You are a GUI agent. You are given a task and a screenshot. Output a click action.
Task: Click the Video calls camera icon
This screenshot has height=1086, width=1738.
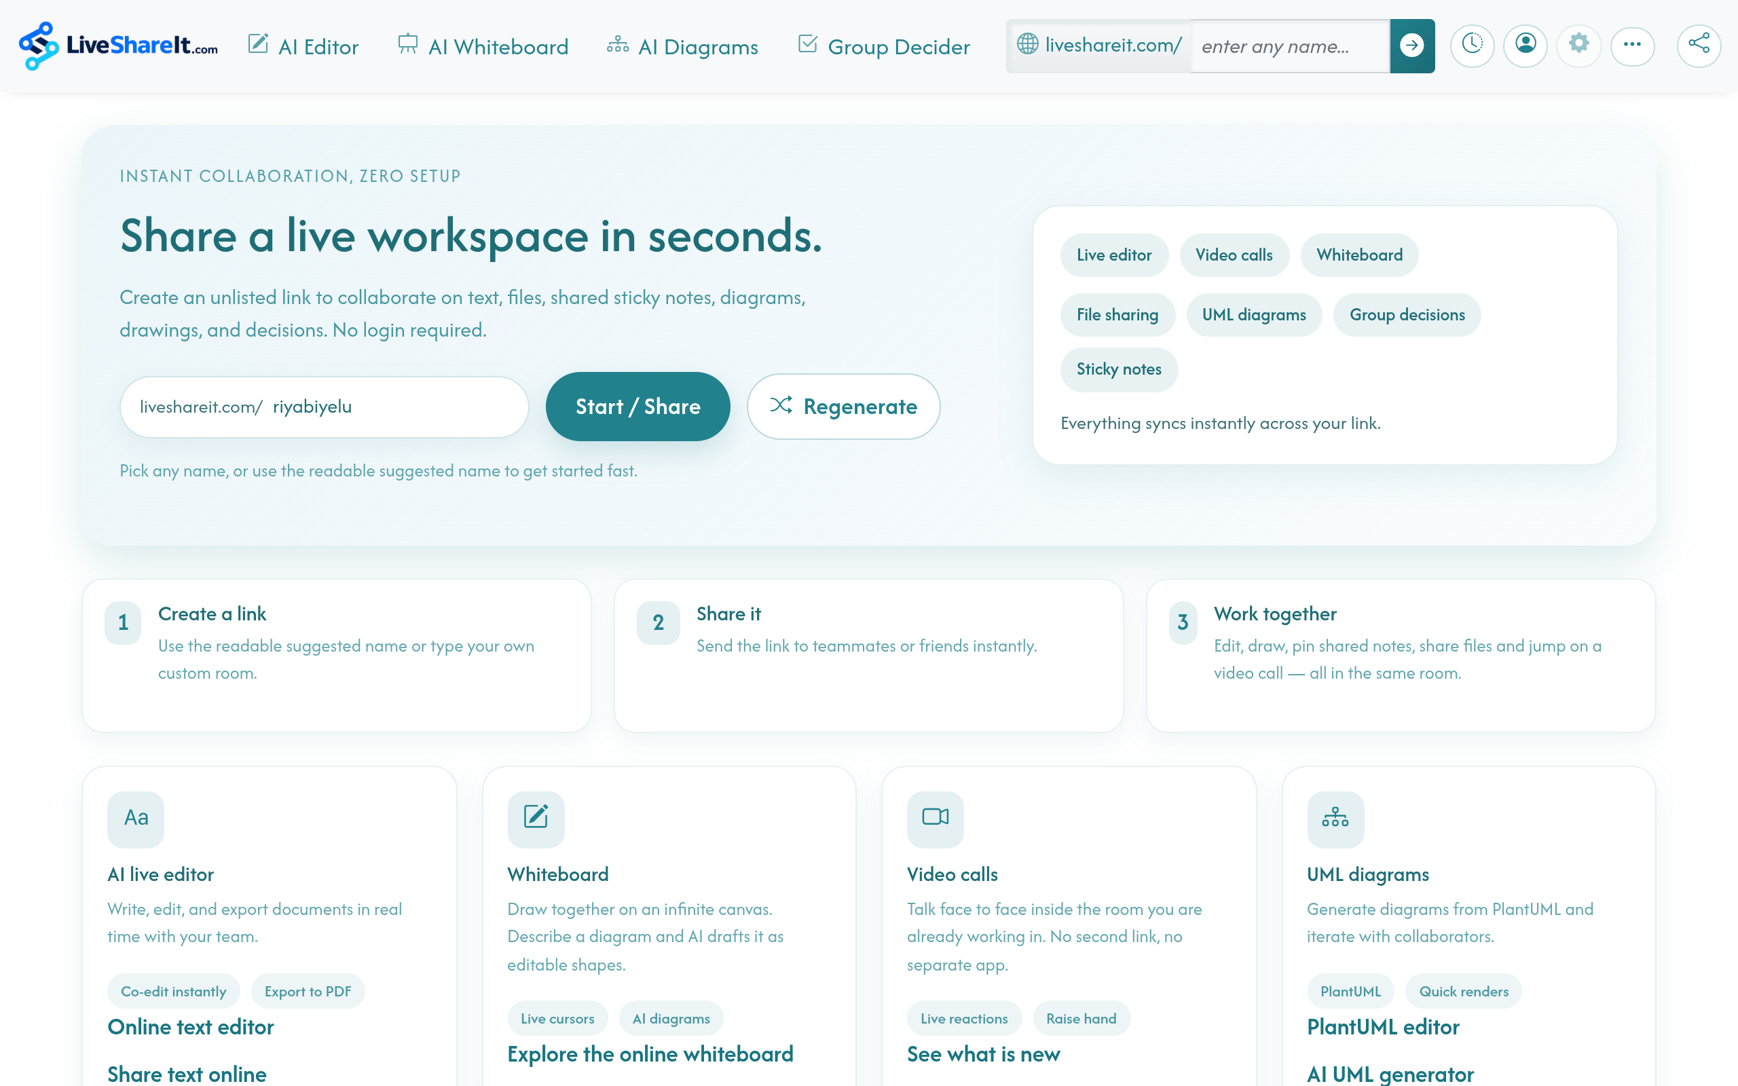tap(935, 819)
